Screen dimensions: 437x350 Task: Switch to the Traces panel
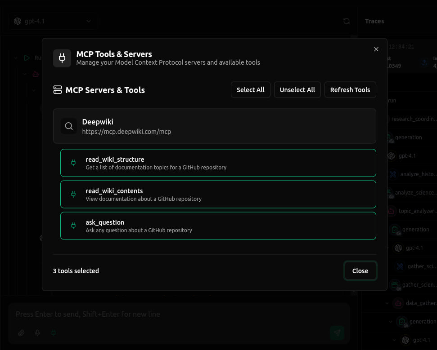tap(374, 21)
